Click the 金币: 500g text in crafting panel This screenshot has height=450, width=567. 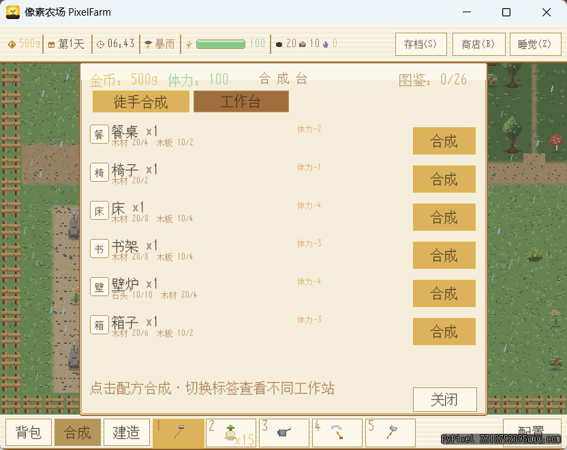click(123, 80)
